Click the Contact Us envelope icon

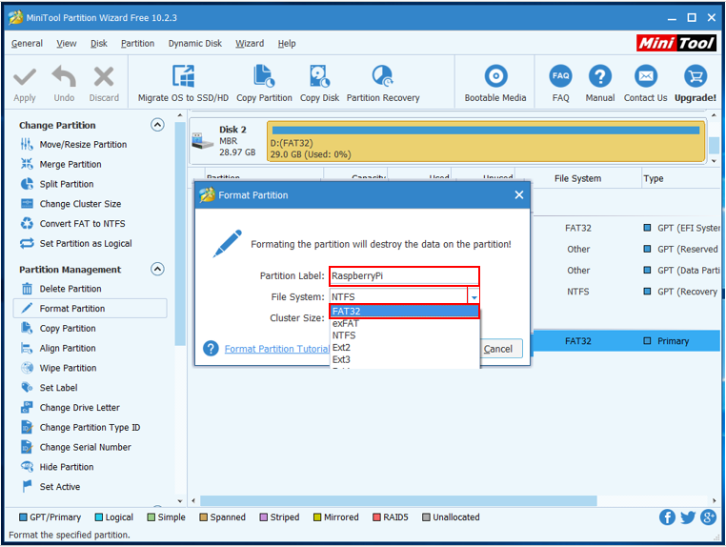[x=645, y=76]
